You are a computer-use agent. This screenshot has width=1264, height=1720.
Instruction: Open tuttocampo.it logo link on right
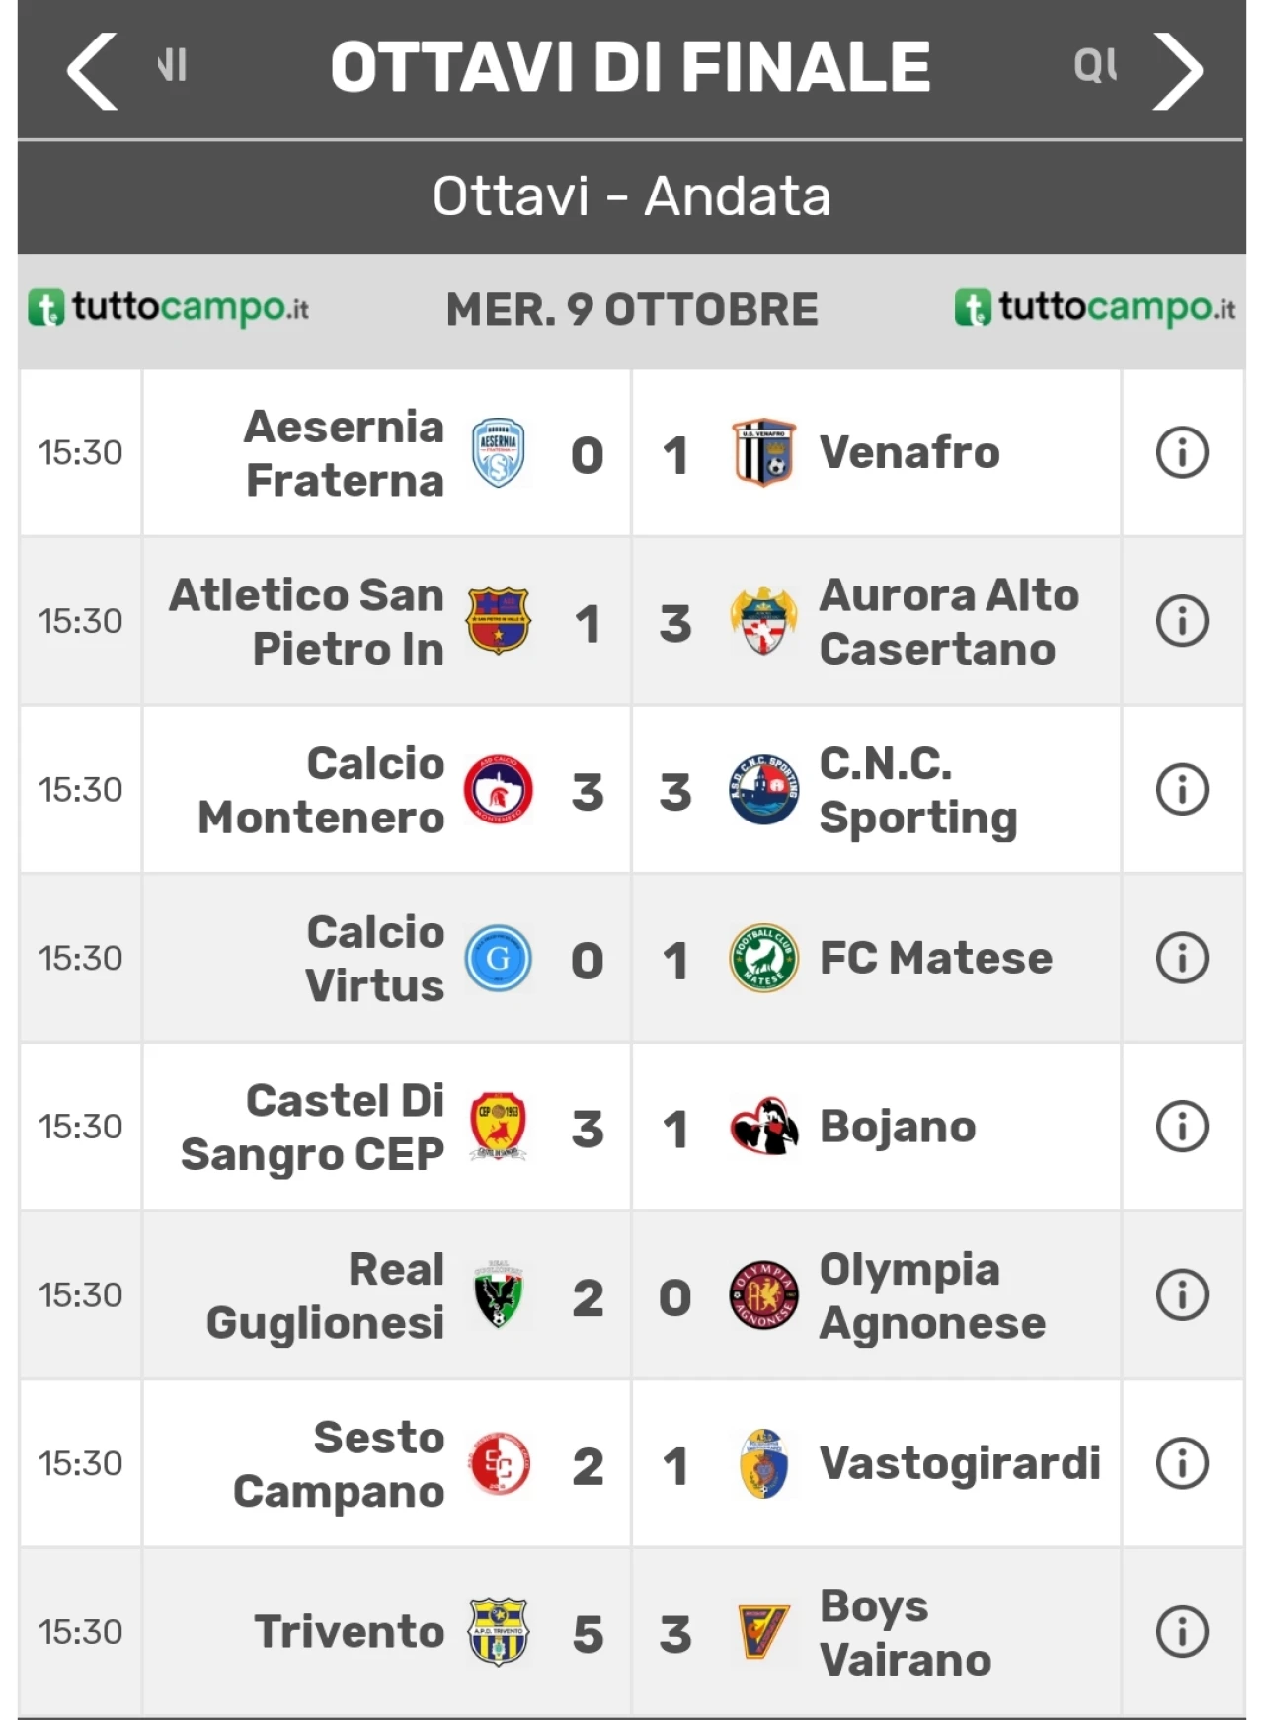click(1095, 308)
